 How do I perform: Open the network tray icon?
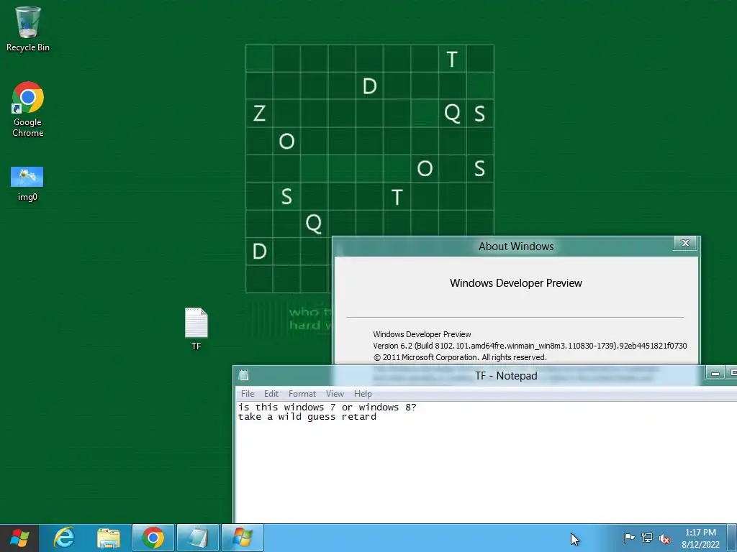click(x=647, y=538)
